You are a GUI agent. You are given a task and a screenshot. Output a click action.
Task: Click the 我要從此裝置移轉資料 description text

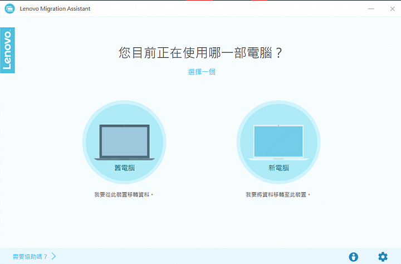(124, 195)
